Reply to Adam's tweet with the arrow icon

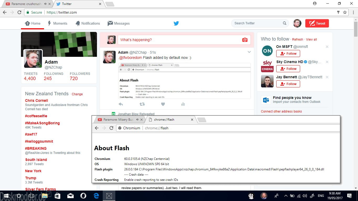pos(121,104)
